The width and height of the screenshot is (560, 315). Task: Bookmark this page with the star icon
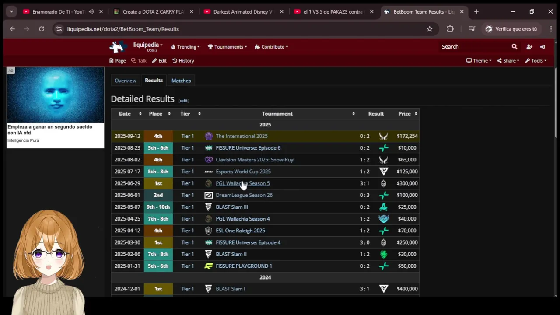[430, 29]
